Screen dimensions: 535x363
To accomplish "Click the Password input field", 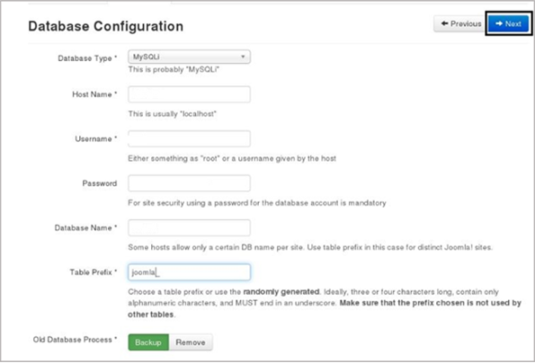I will coord(189,183).
